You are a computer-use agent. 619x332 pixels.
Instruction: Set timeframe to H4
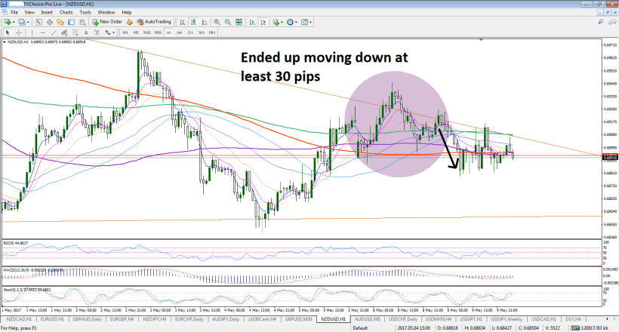click(x=180, y=32)
